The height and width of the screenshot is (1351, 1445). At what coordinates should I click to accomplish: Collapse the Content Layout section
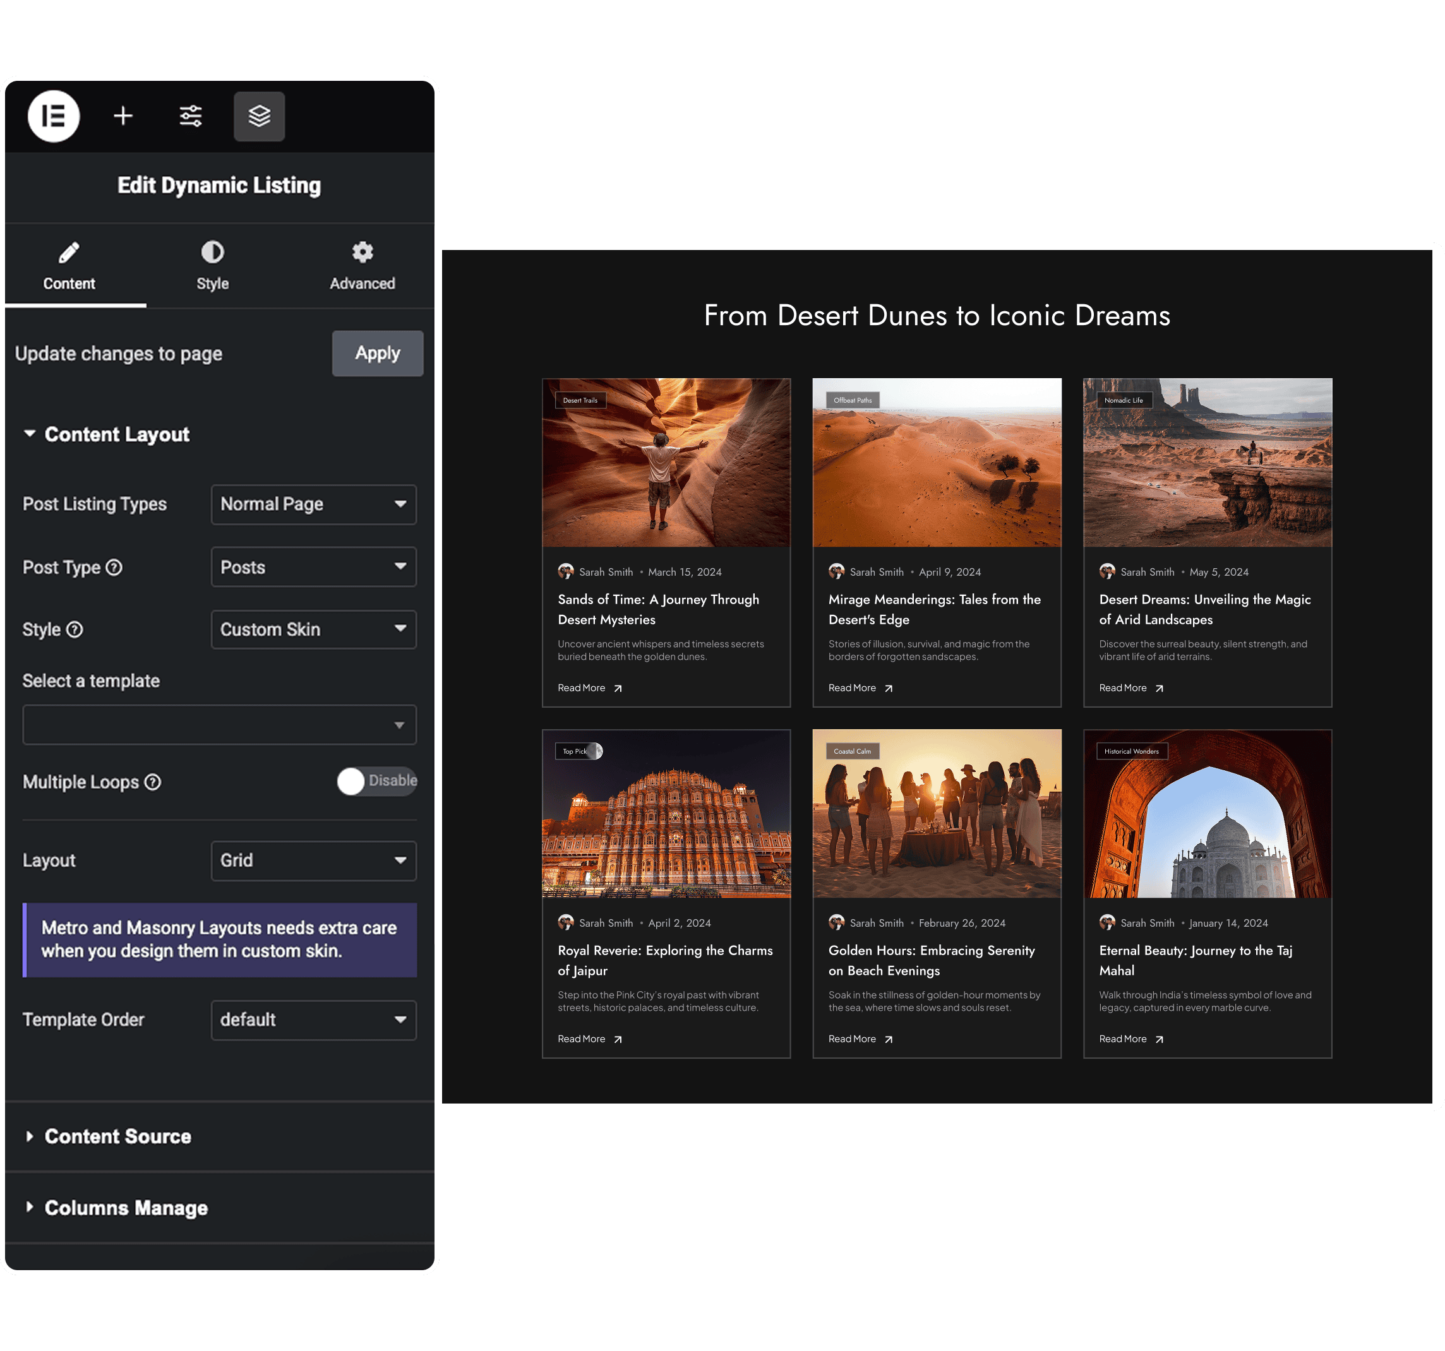[x=116, y=434]
